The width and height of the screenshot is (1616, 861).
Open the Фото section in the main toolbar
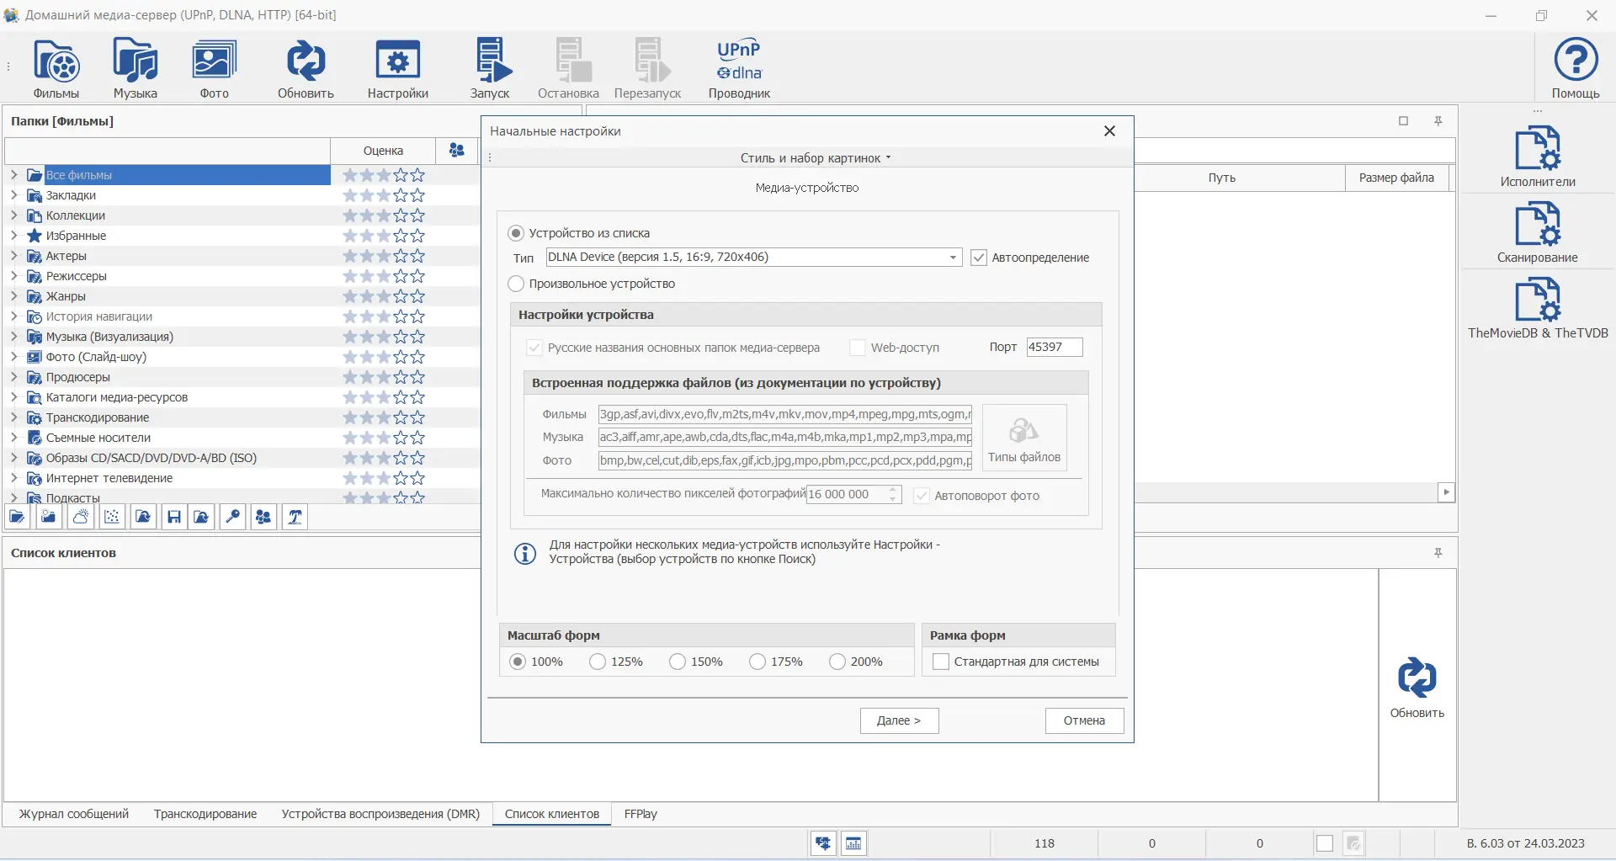(215, 68)
